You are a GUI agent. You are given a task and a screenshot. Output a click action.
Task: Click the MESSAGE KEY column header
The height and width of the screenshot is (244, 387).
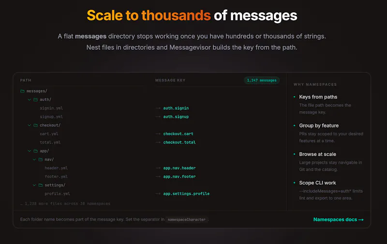click(170, 80)
